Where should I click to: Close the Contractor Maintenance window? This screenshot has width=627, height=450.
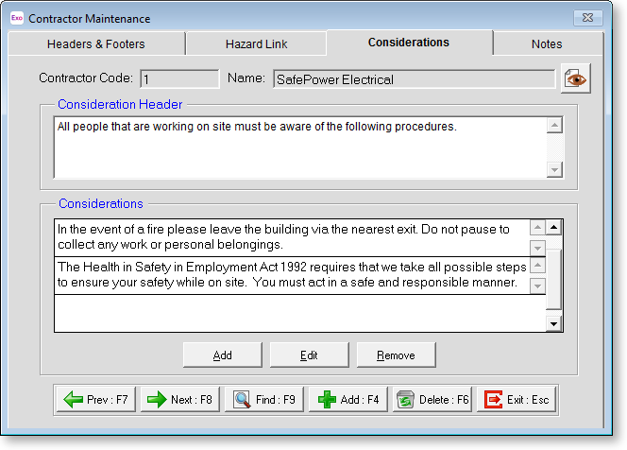click(x=587, y=18)
